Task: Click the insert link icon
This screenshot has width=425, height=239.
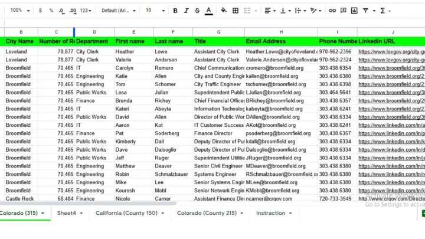Action: 332,11
